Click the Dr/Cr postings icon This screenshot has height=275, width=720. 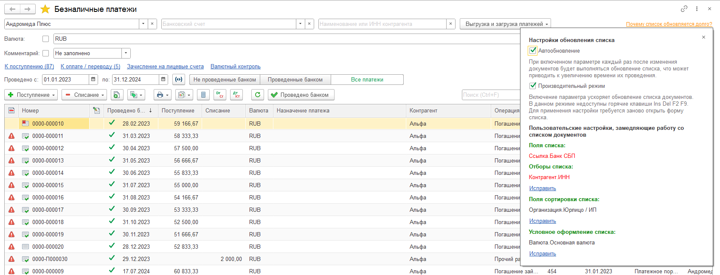click(x=219, y=95)
